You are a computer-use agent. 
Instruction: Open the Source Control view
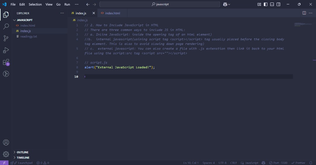point(6,38)
